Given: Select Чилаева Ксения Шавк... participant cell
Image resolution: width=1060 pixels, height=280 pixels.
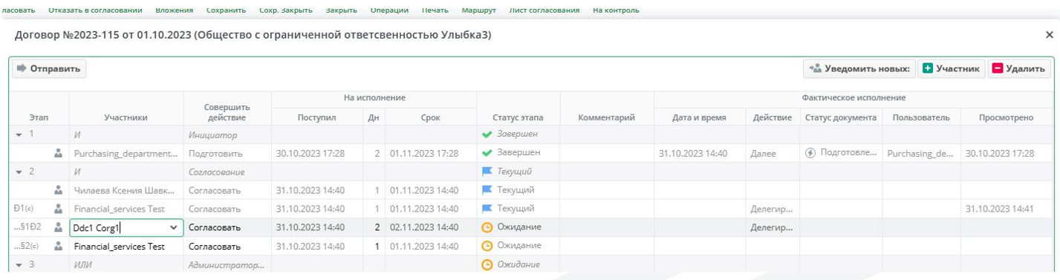Looking at the screenshot, I should tap(126, 190).
